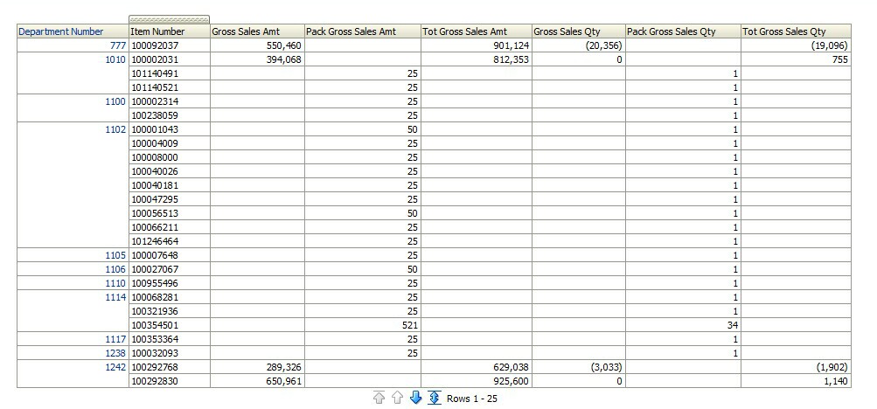This screenshot has width=877, height=409.
Task: Click item number 100040181
Action: pyautogui.click(x=155, y=185)
